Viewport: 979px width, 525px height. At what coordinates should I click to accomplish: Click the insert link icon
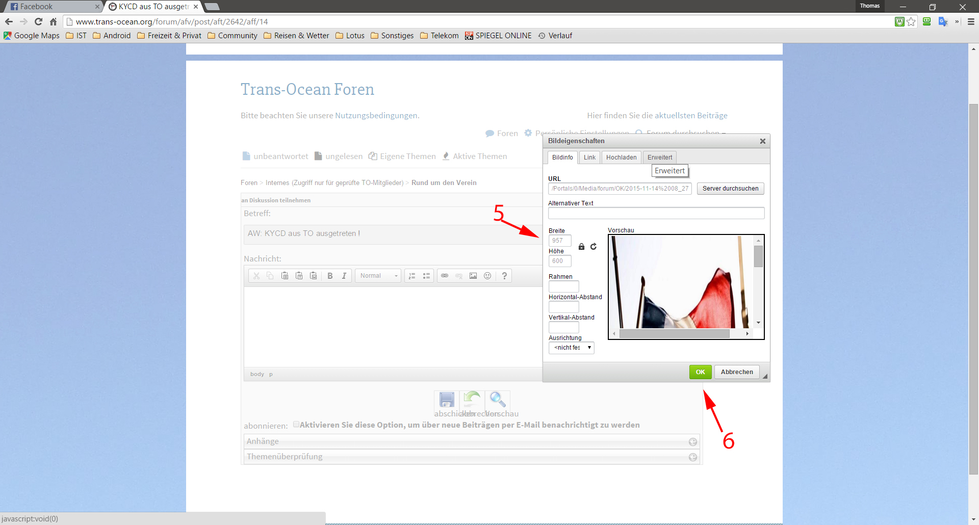(x=445, y=276)
